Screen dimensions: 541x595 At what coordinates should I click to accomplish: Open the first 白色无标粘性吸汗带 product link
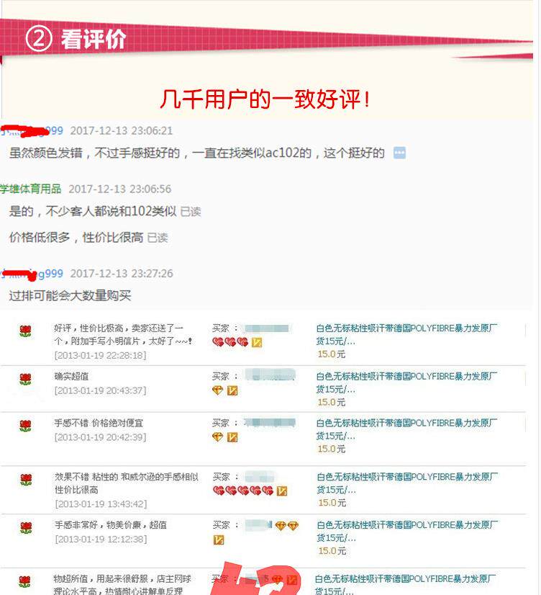(406, 334)
